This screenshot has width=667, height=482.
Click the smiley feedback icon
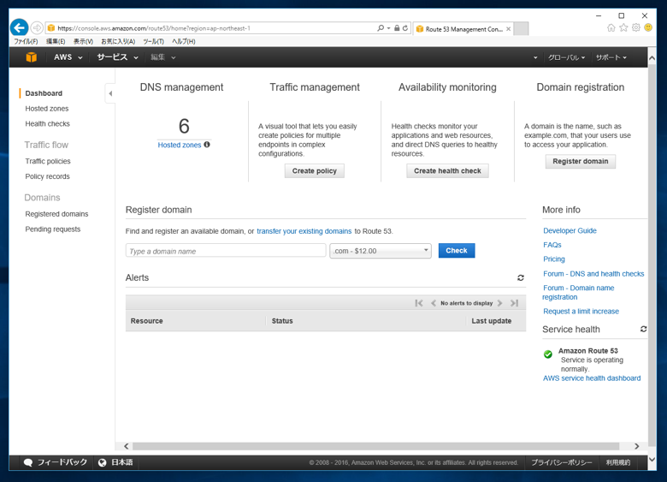click(648, 28)
